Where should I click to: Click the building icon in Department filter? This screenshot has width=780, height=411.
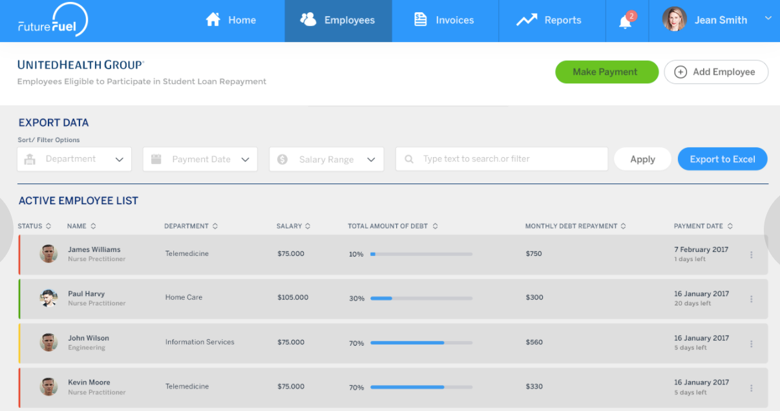30,159
